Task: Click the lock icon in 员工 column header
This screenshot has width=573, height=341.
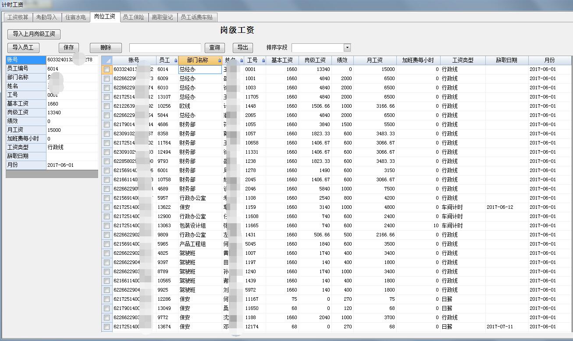Action: tap(176, 61)
